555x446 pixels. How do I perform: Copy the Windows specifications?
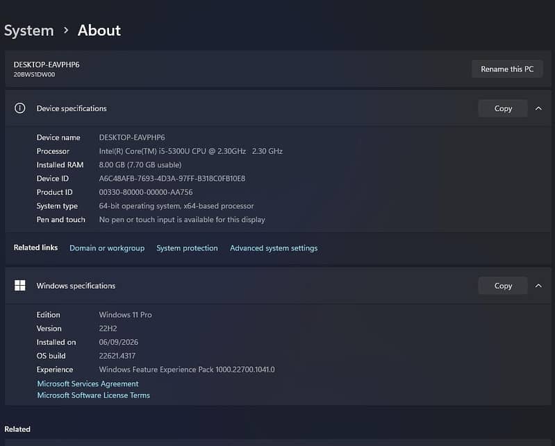pyautogui.click(x=503, y=286)
